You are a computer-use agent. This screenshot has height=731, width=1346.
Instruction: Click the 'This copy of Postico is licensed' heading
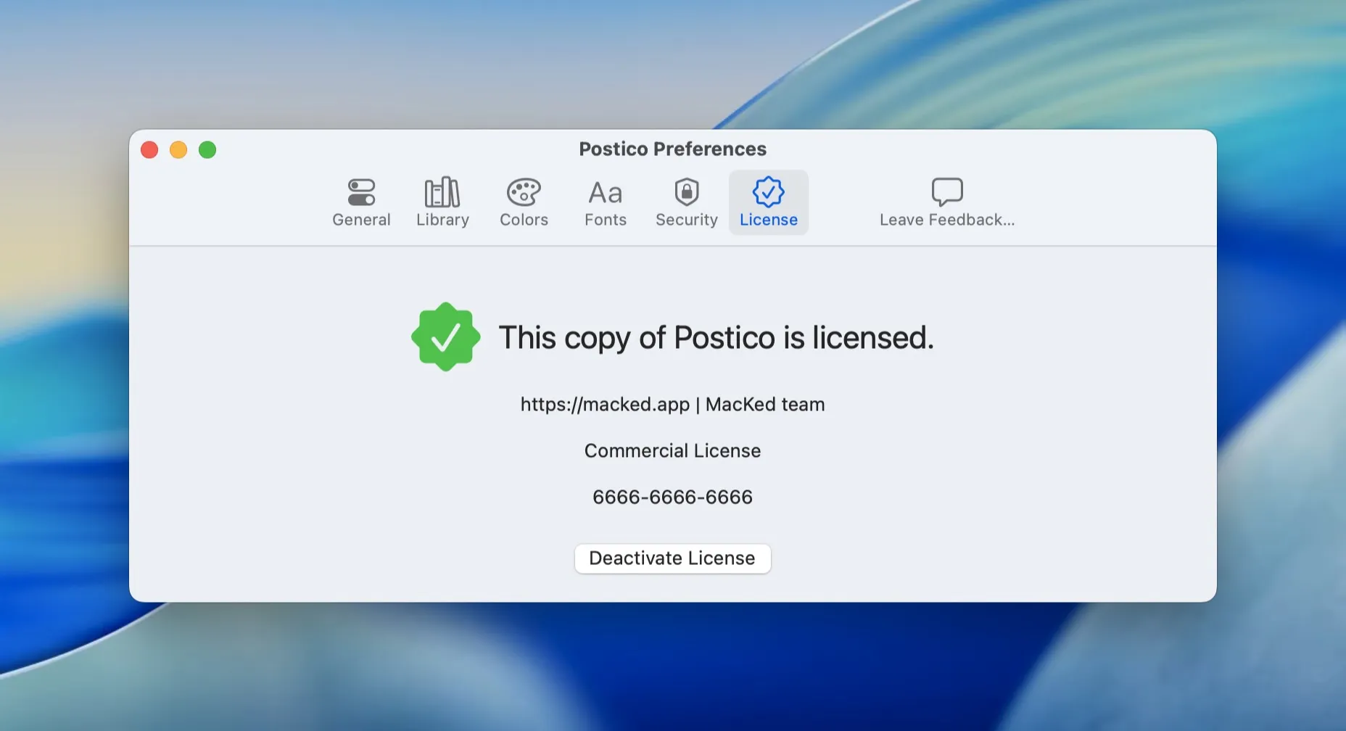(x=716, y=337)
